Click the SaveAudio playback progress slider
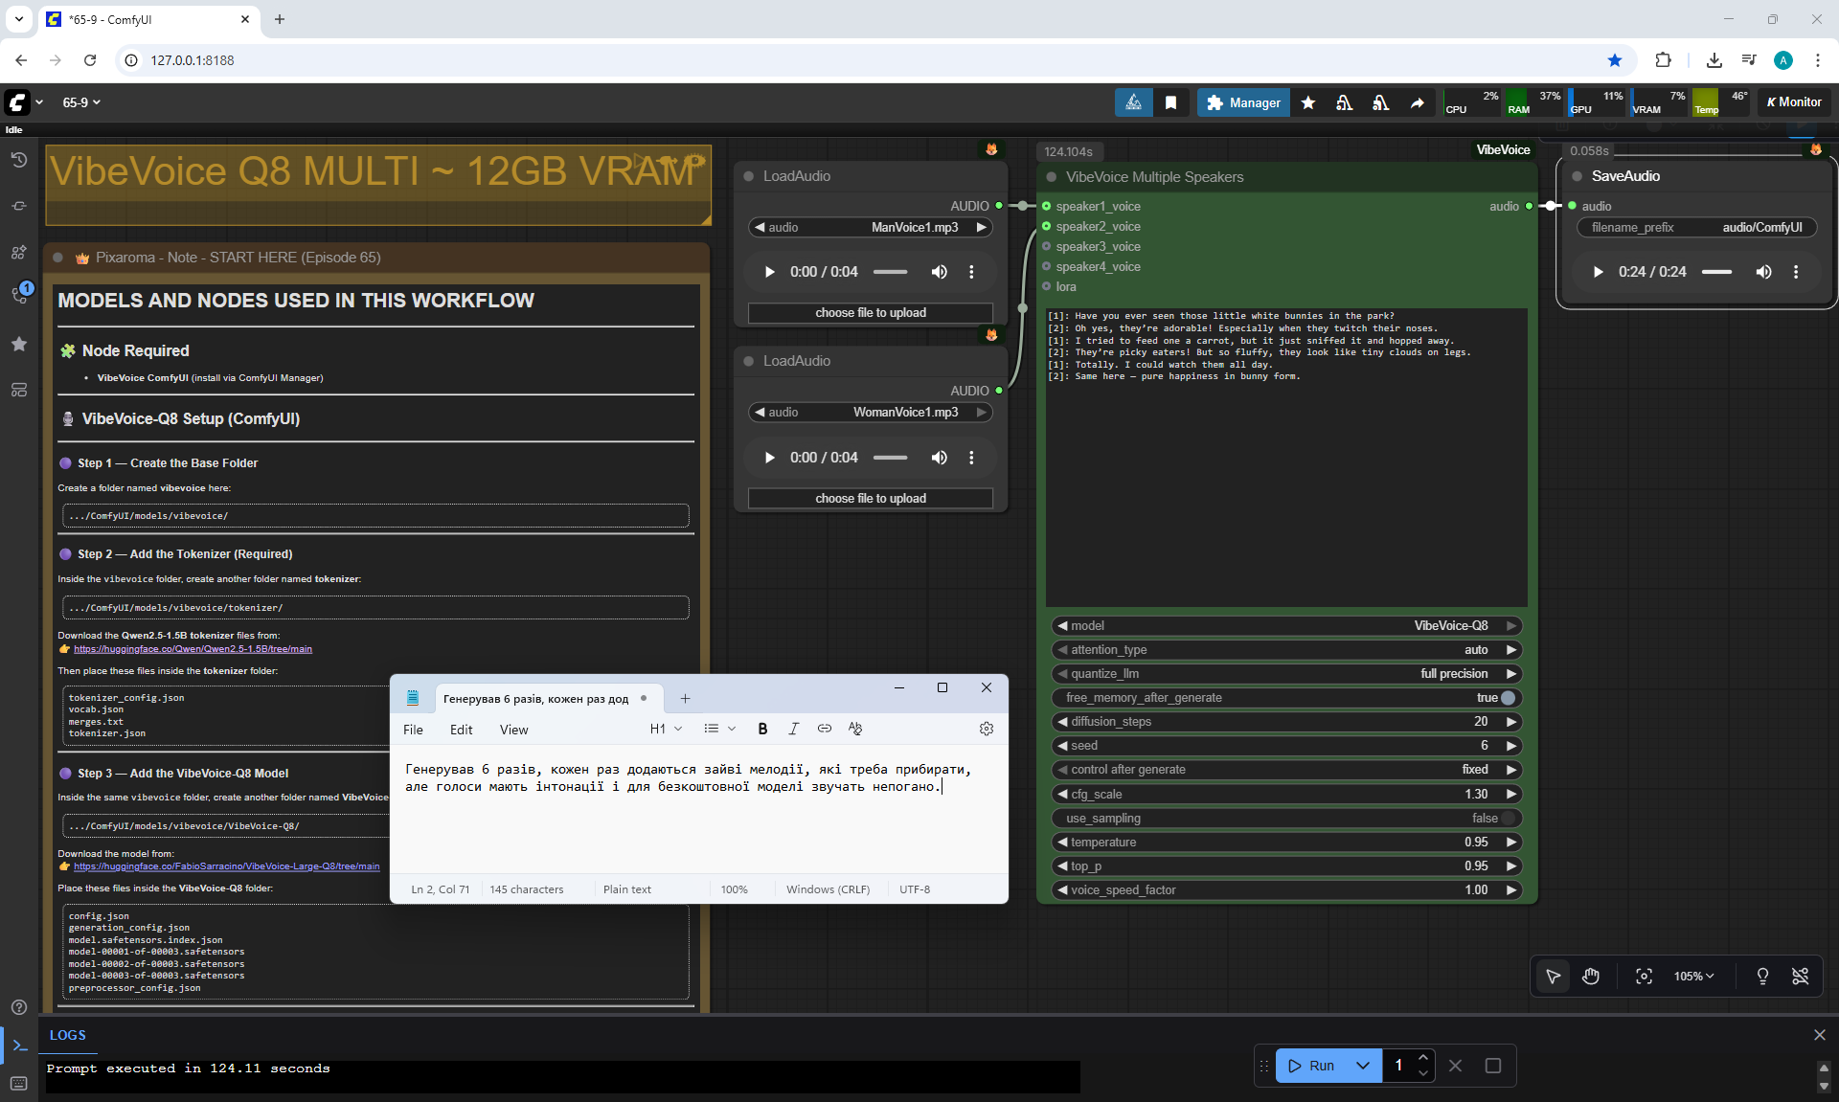 tap(1716, 272)
